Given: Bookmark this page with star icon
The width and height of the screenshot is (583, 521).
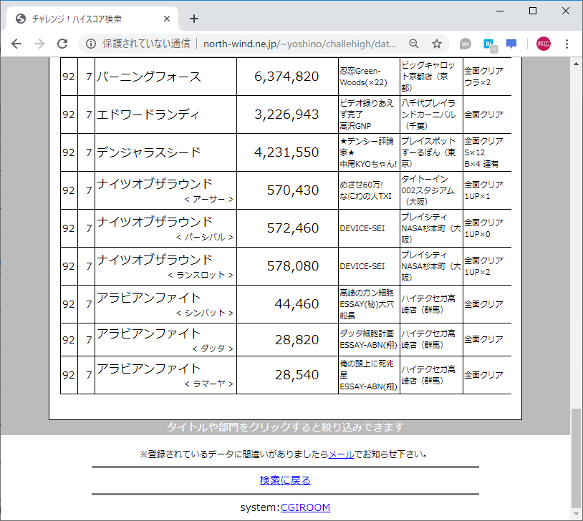Looking at the screenshot, I should point(436,44).
